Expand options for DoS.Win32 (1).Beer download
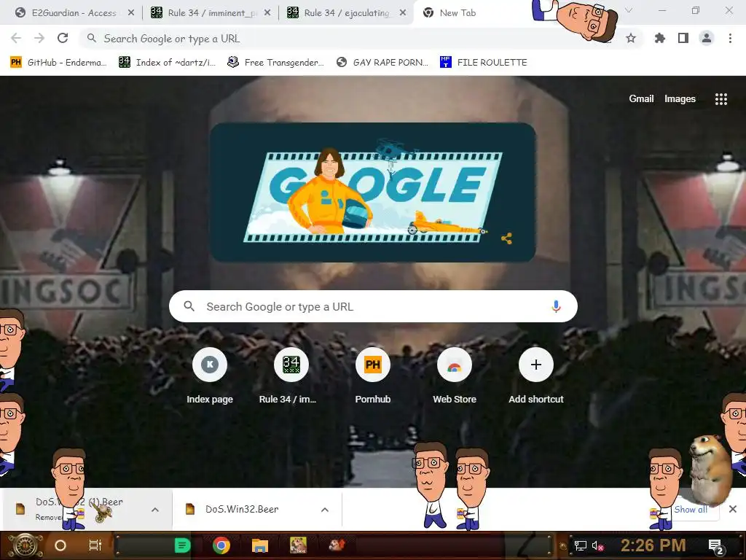This screenshot has height=560, width=746. point(155,510)
